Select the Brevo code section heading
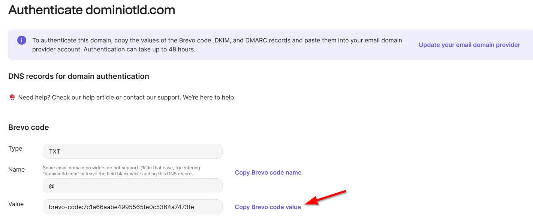Viewport: 533px width, 220px height. coord(28,127)
